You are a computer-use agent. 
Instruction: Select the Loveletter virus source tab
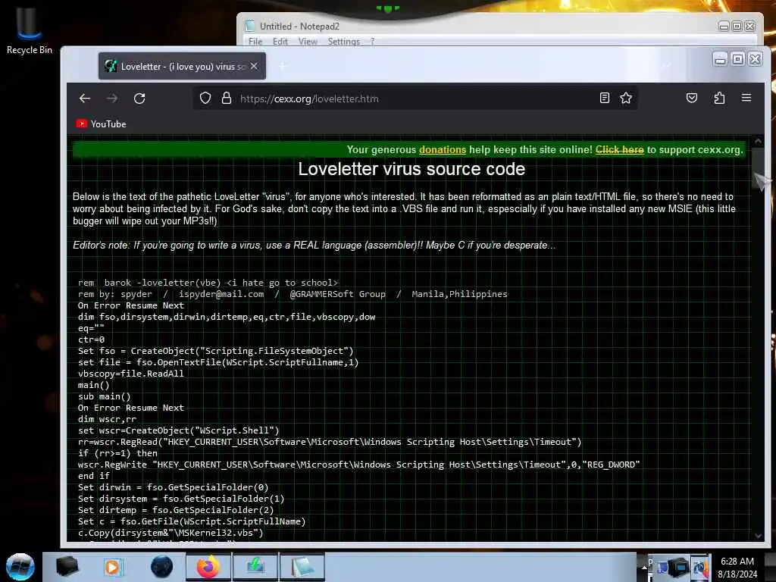pyautogui.click(x=182, y=66)
